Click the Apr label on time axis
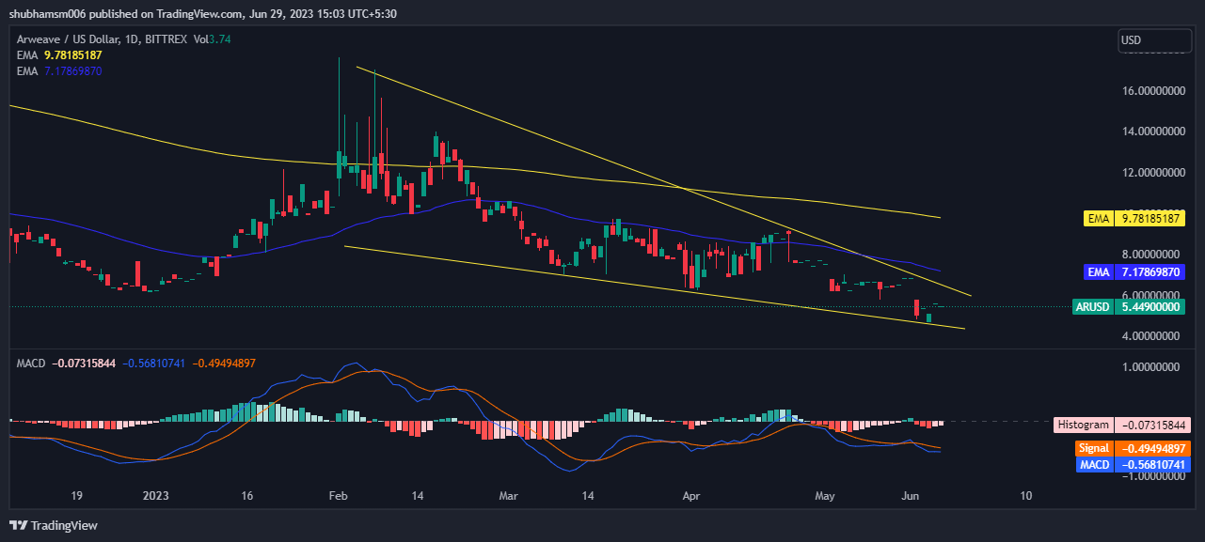The image size is (1205, 542). 691,495
